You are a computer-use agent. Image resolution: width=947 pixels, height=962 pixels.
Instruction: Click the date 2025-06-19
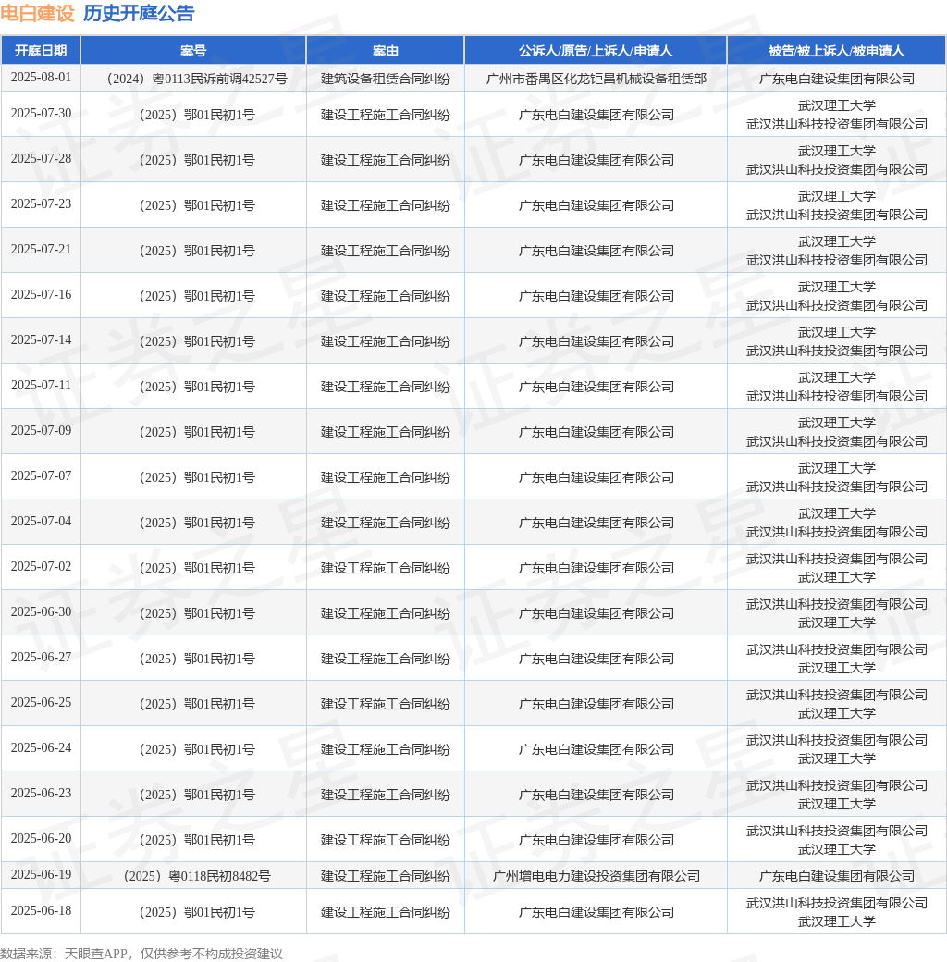tap(41, 875)
